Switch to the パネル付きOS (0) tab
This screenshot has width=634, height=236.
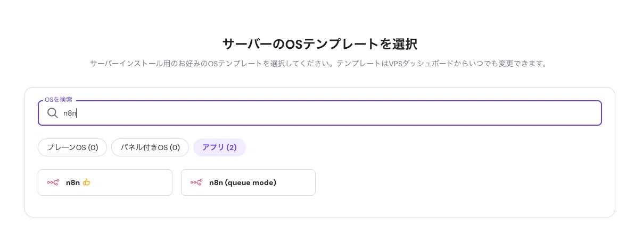(150, 147)
